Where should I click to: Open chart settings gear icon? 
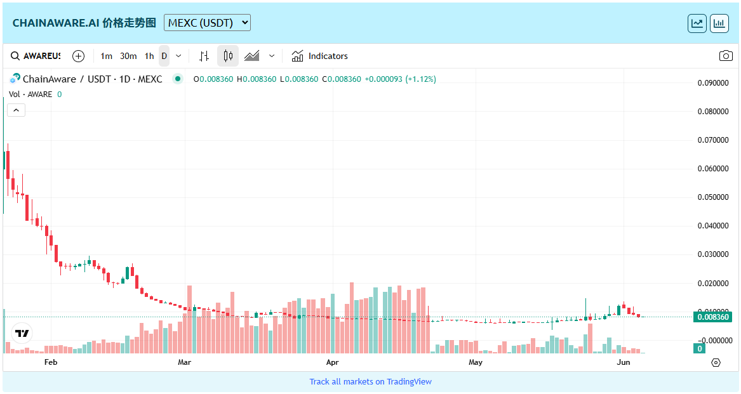[x=716, y=362]
